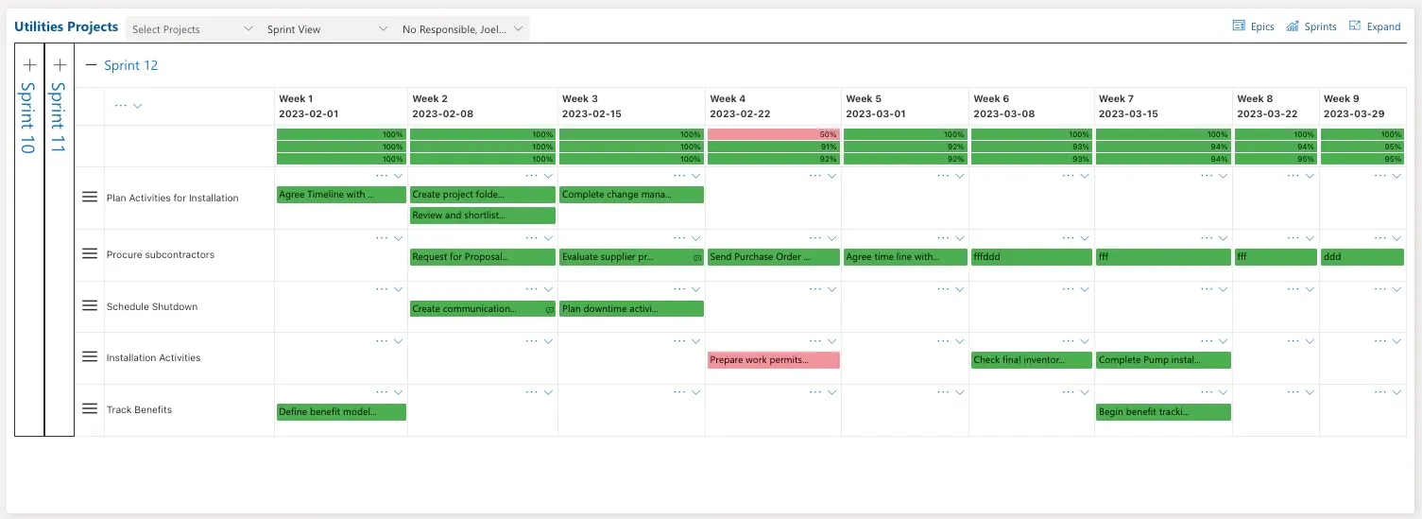The height and width of the screenshot is (519, 1422).
Task: Open the Select Projects dropdown
Action: tap(193, 29)
